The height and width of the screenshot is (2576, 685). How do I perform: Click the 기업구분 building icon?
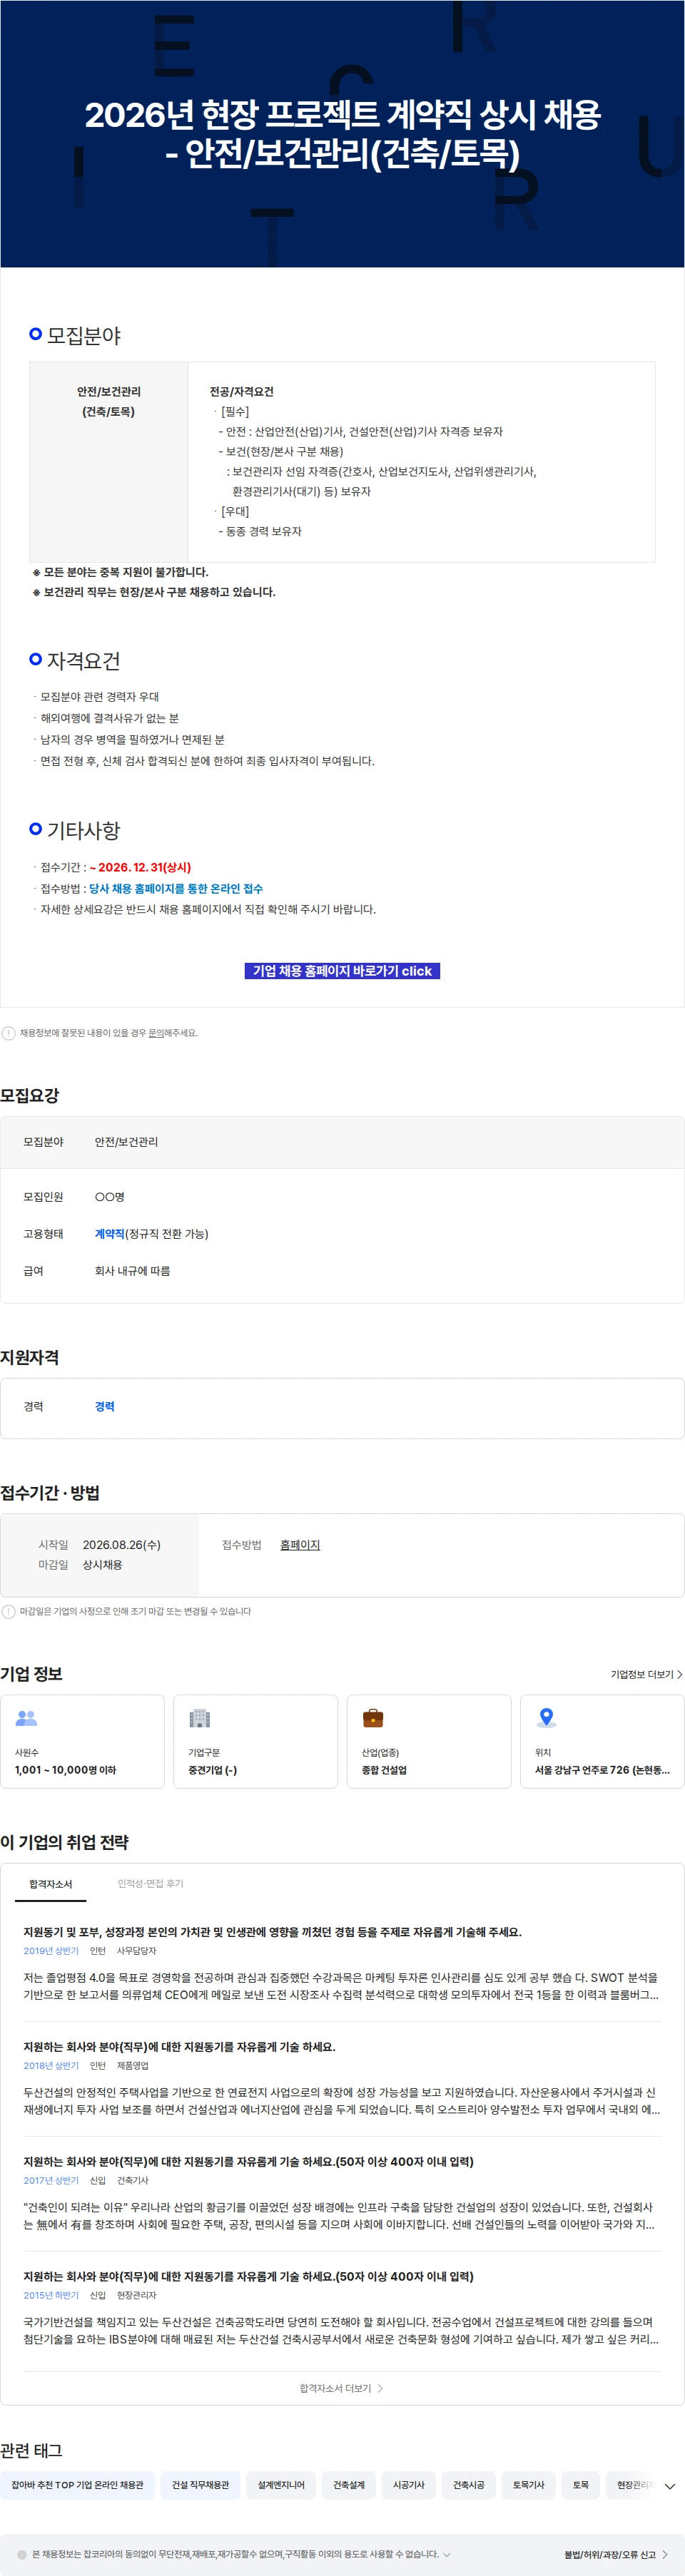pos(200,1718)
